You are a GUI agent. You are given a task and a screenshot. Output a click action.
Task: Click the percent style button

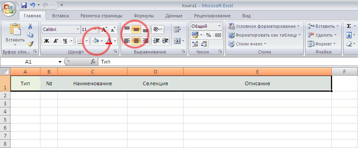[x=208, y=35]
